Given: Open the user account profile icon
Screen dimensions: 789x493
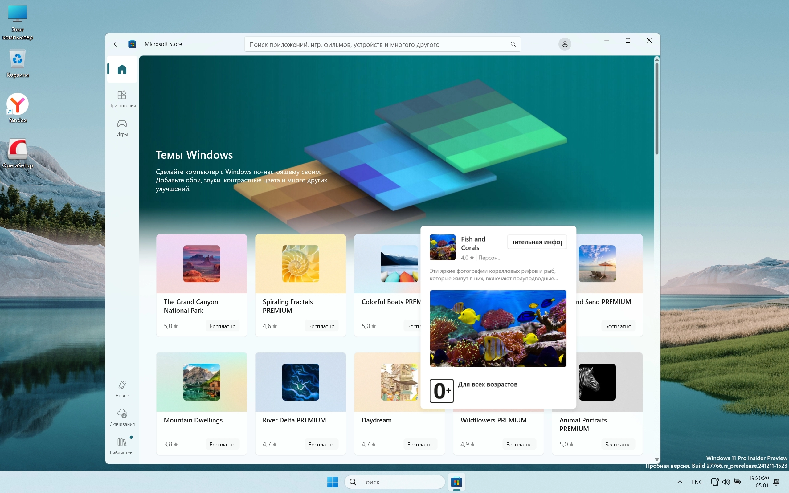Looking at the screenshot, I should click(565, 44).
